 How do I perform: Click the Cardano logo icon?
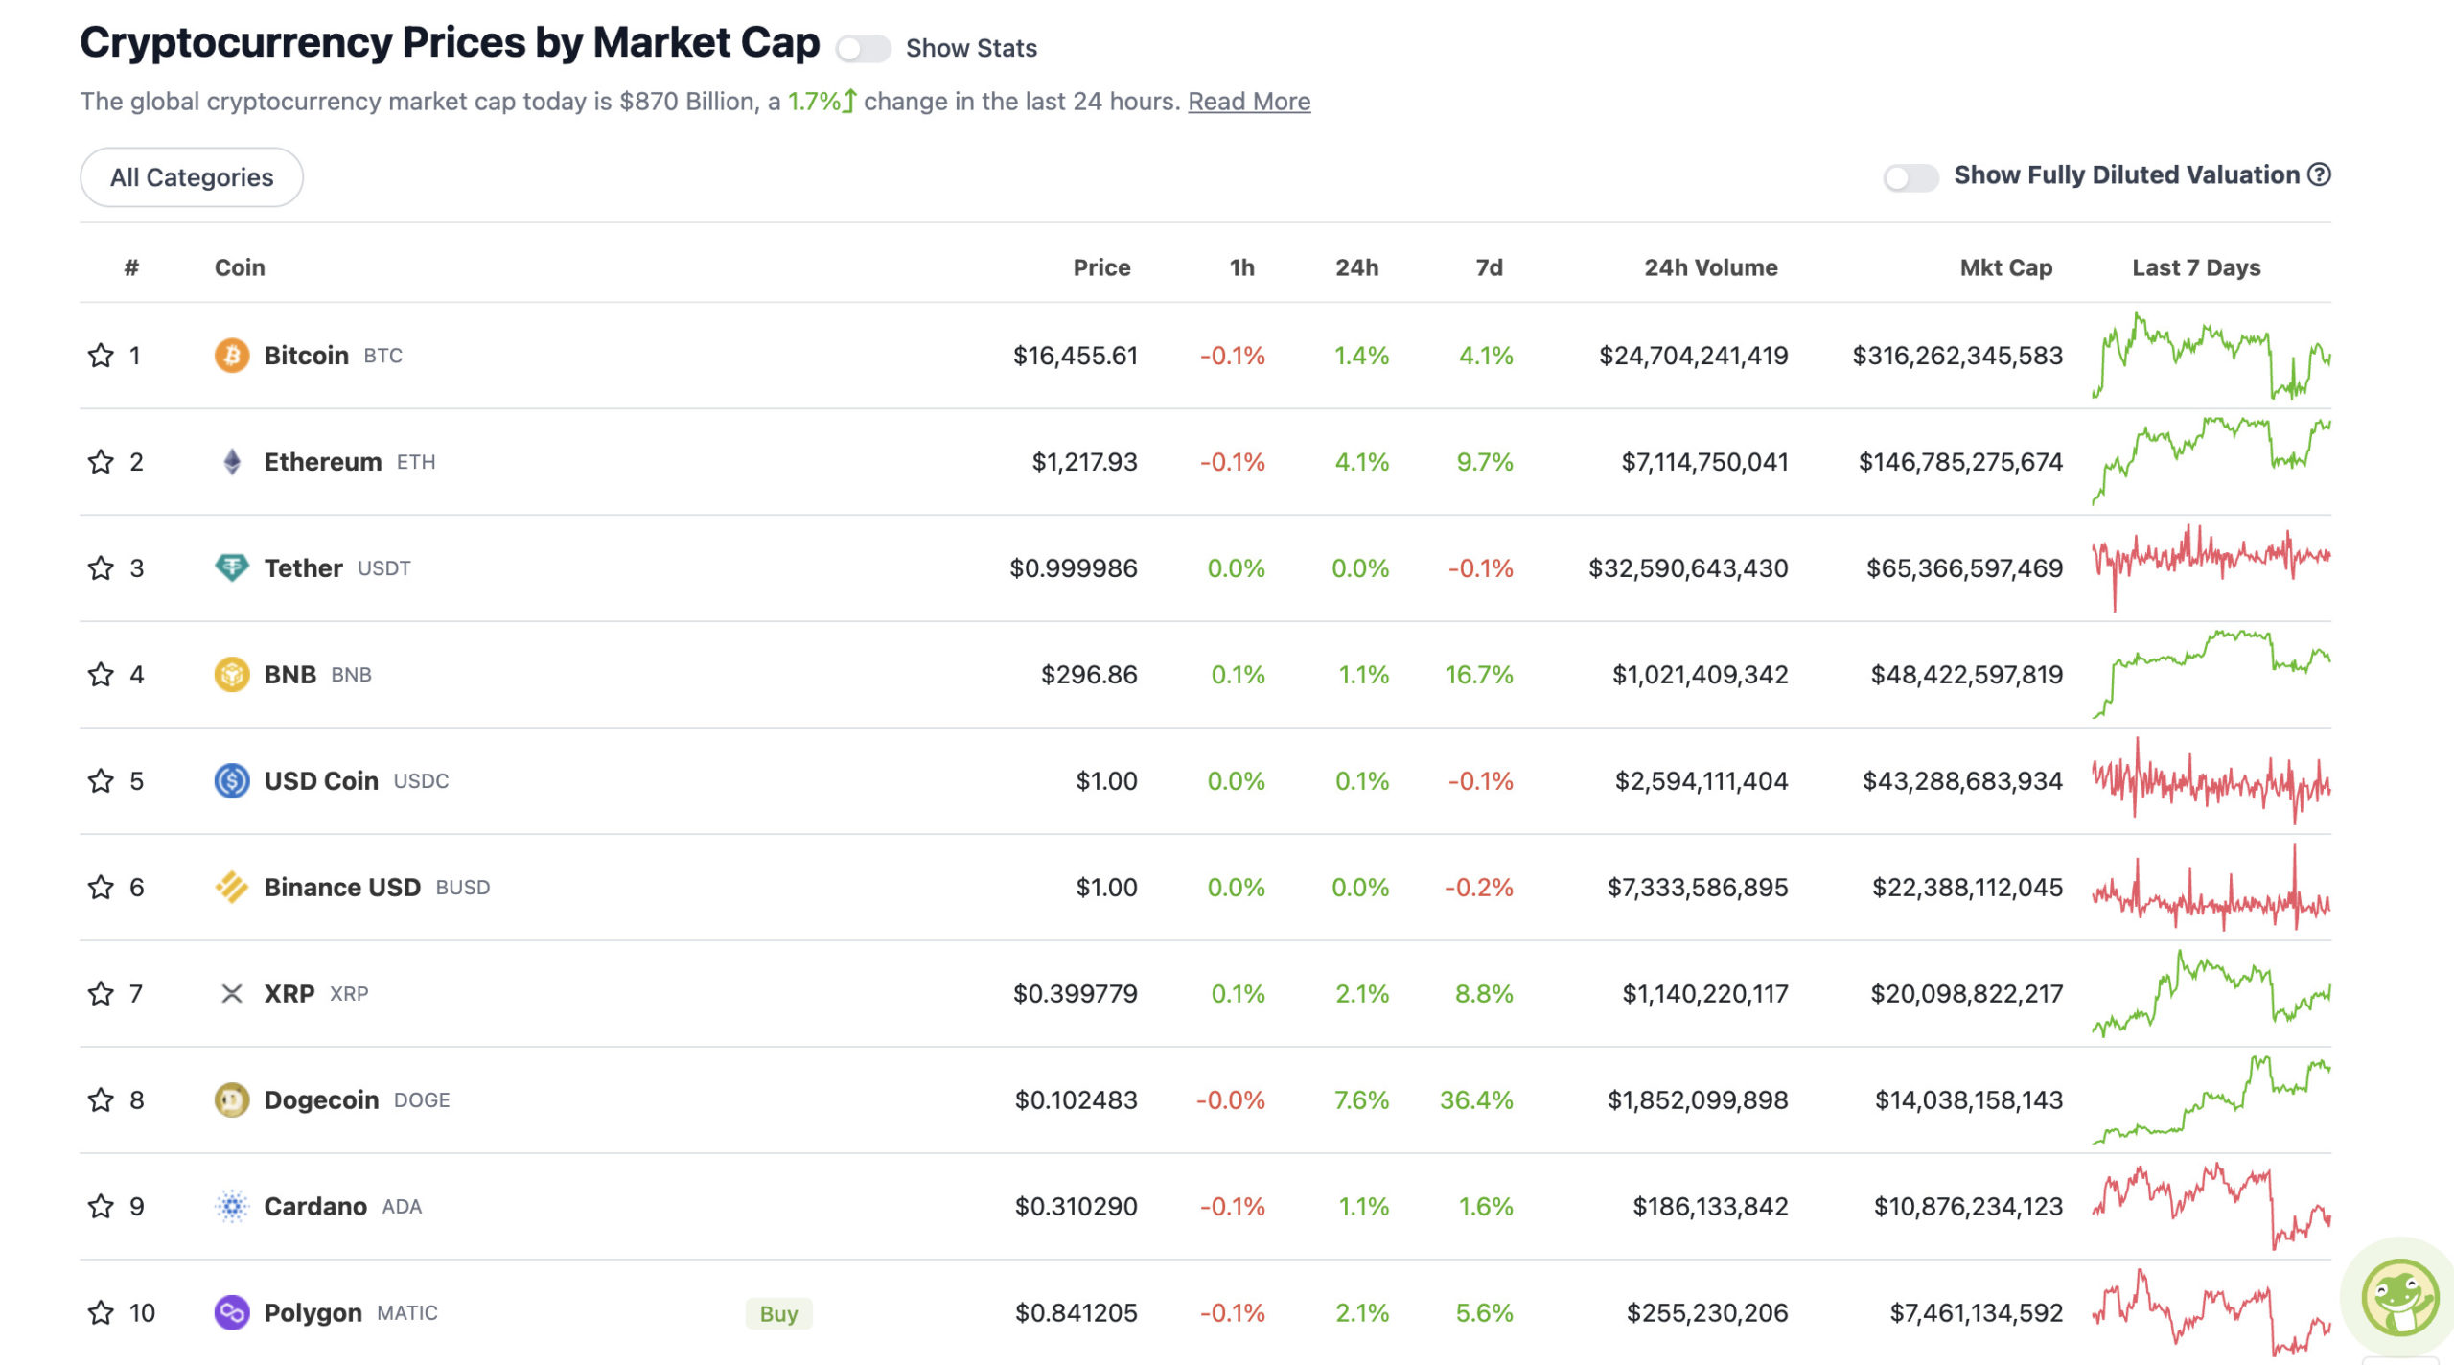tap(232, 1207)
